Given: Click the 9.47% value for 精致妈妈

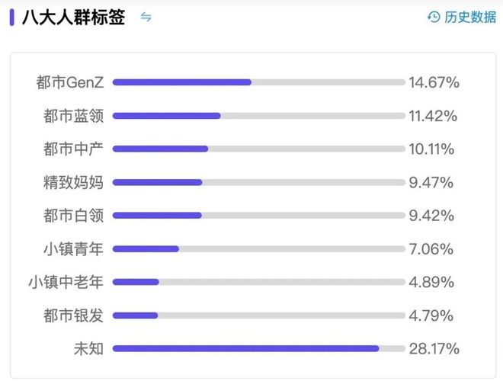Looking at the screenshot, I should click(x=431, y=182).
